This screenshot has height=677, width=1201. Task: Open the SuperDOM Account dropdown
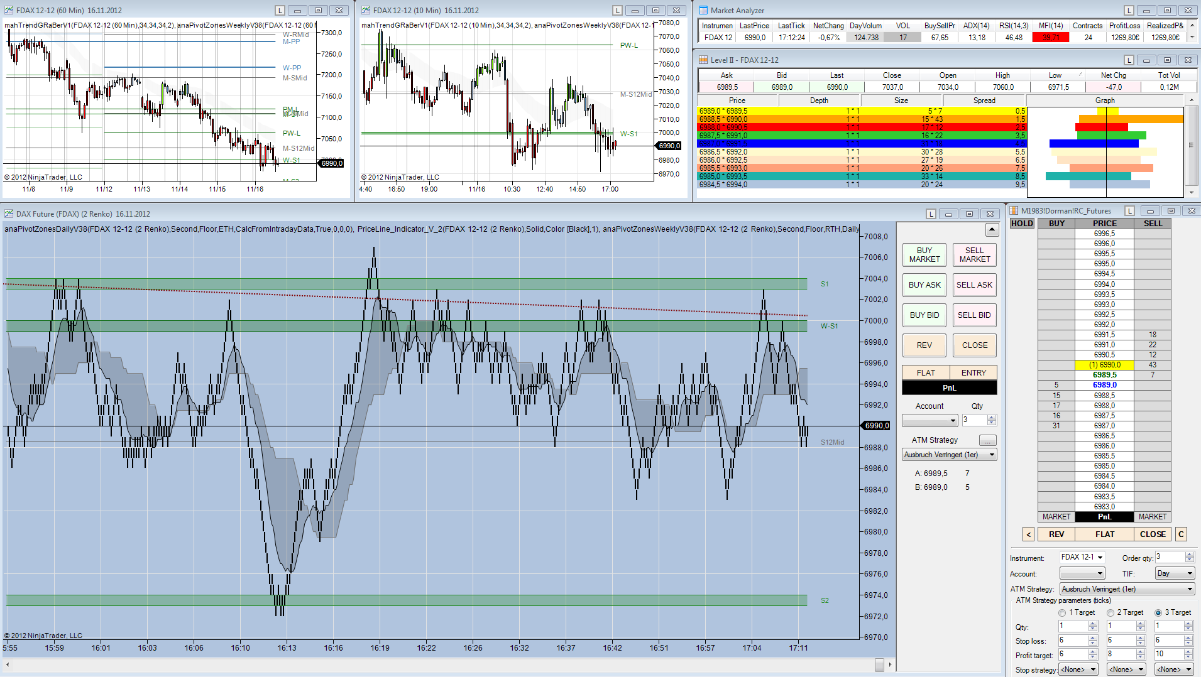point(1082,573)
